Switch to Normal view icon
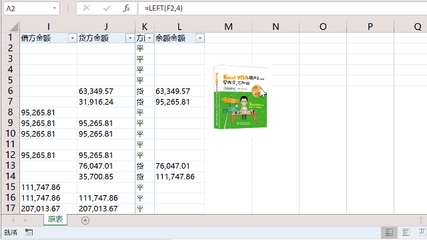Screen dimensions: 427x240 click(389, 233)
